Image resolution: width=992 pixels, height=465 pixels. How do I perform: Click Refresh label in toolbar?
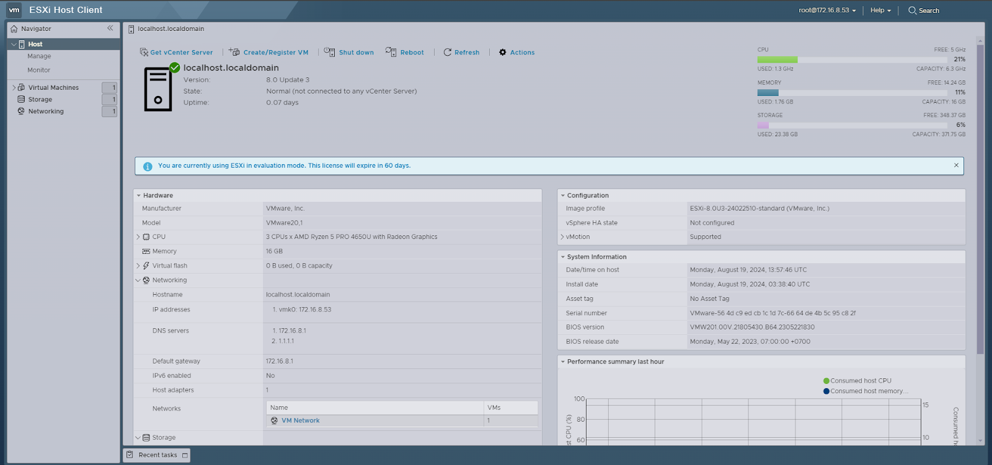[x=467, y=53]
